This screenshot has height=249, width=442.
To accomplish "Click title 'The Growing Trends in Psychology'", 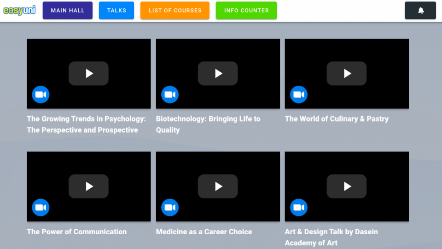I will (86, 124).
